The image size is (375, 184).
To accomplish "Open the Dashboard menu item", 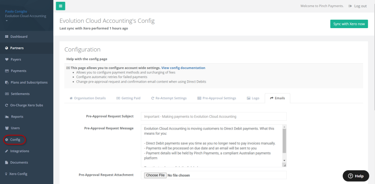I will pyautogui.click(x=26, y=36).
